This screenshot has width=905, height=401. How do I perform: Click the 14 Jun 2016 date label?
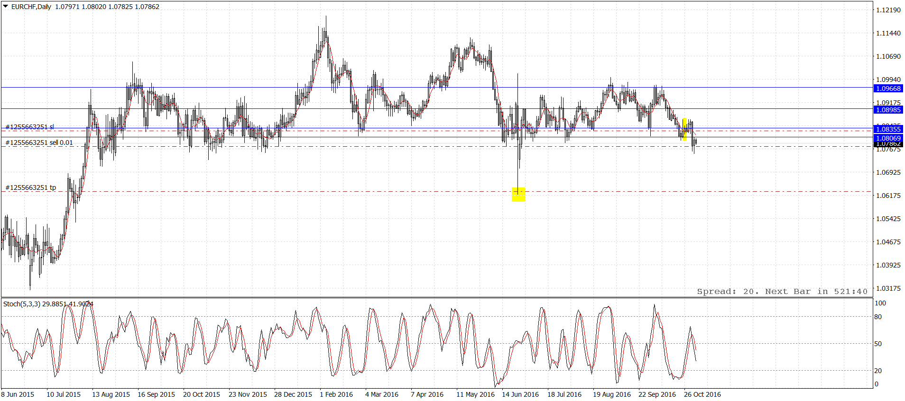click(x=520, y=394)
